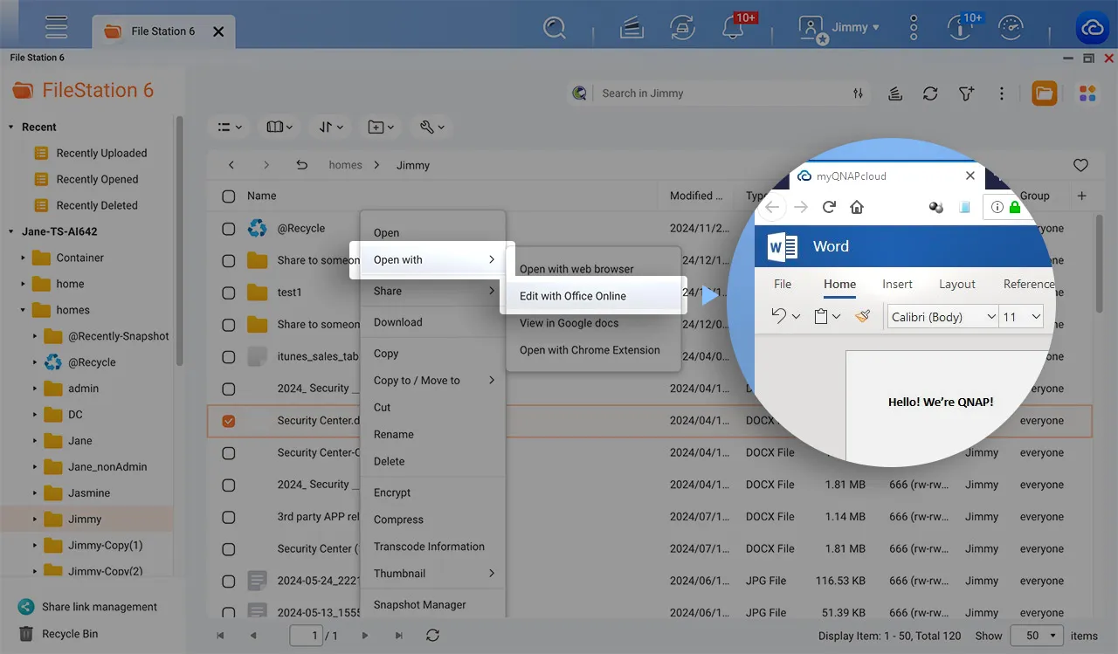
Task: Select the Jasmine folder in tree
Action: click(x=88, y=493)
